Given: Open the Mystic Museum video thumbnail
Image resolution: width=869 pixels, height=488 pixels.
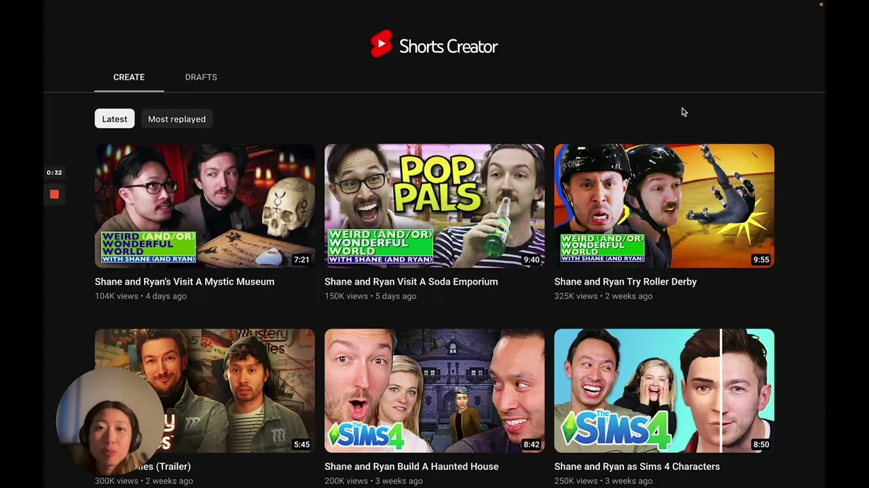Looking at the screenshot, I should pos(205,205).
